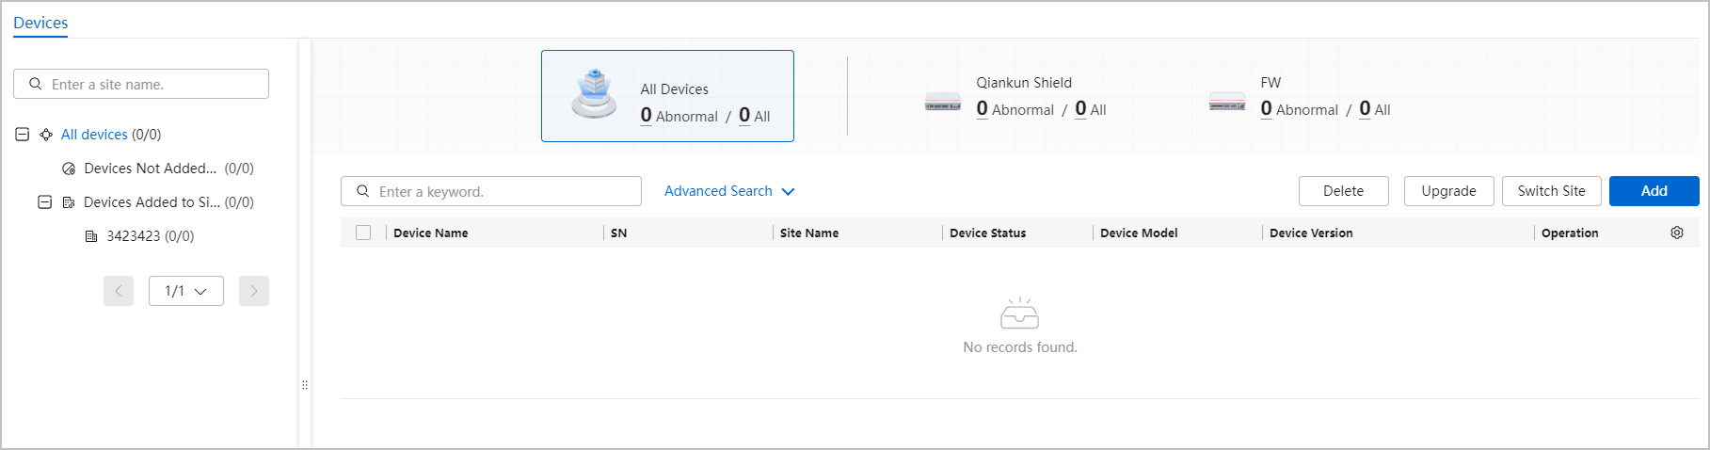Open the 1/1 page selector dropdown
This screenshot has width=1710, height=450.
pyautogui.click(x=186, y=291)
